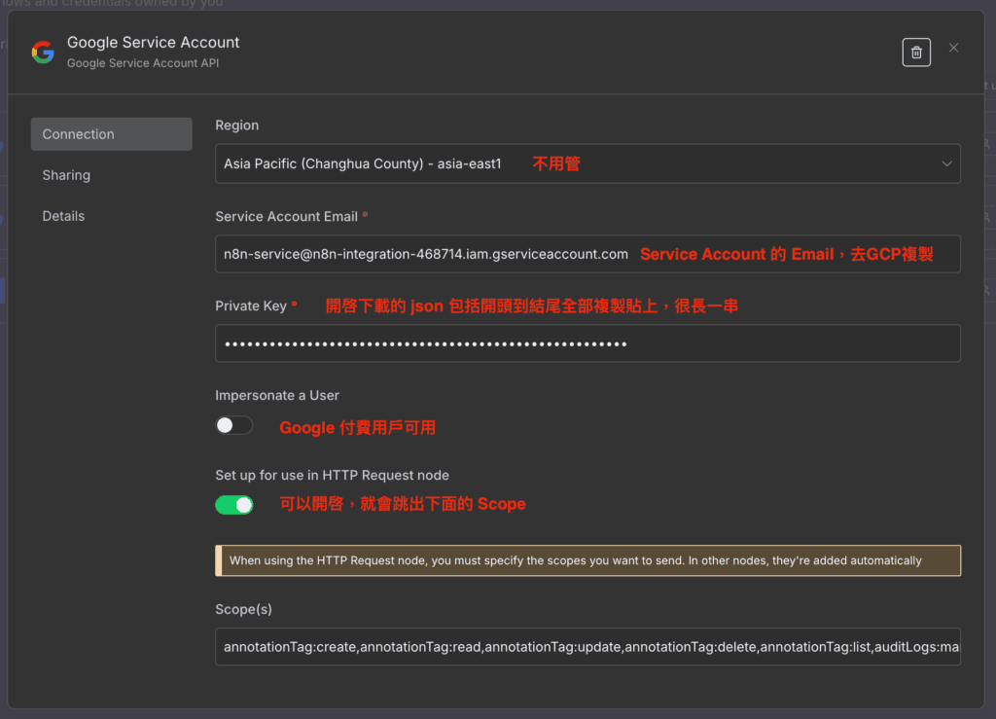Click the "Private Key" label

(251, 306)
